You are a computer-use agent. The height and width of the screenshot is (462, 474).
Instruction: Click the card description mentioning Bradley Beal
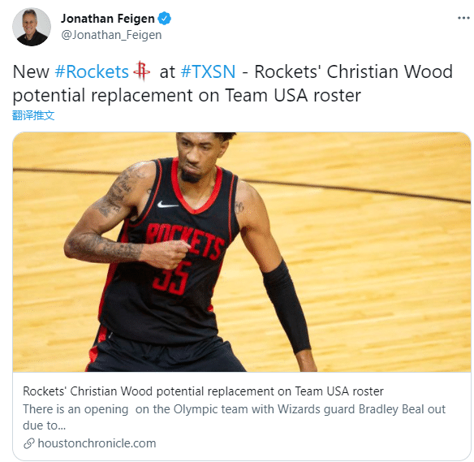click(x=234, y=417)
